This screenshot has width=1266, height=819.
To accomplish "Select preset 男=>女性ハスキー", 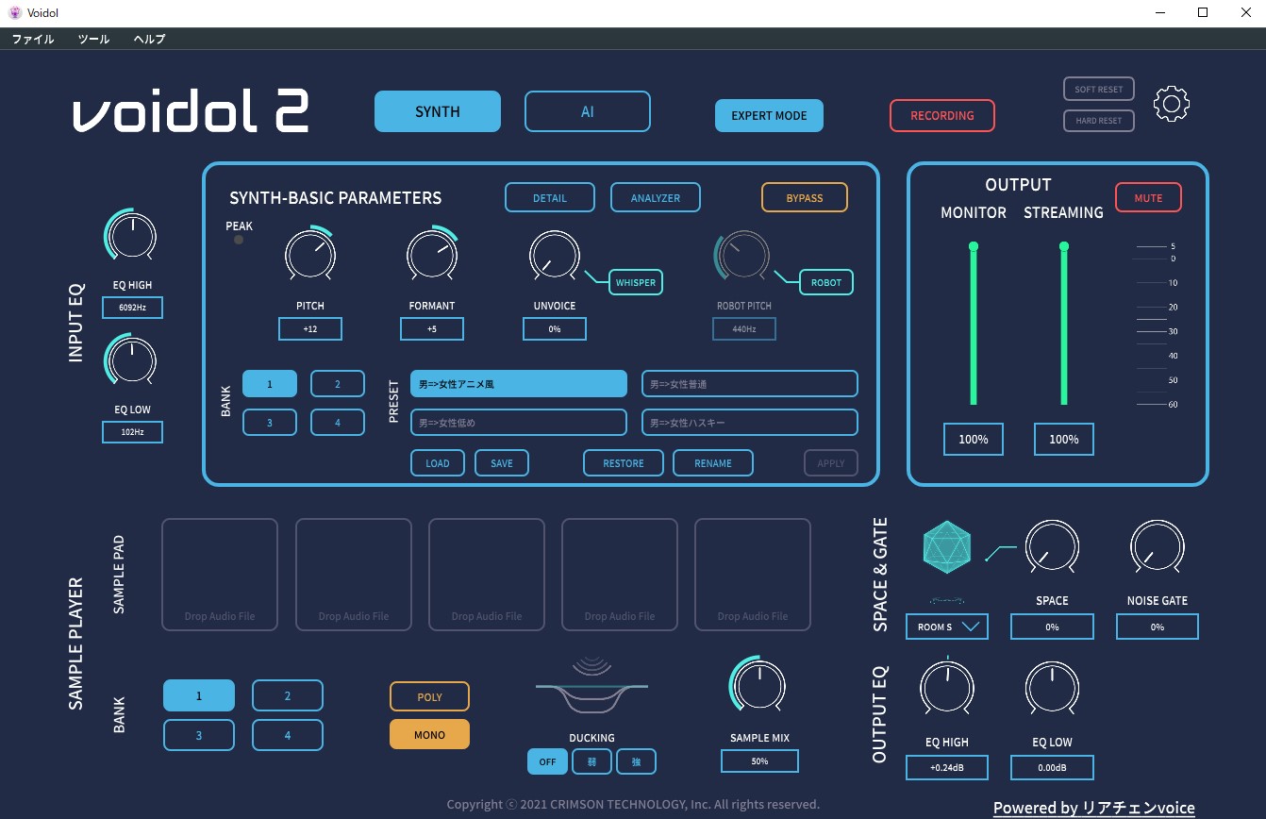I will click(x=750, y=423).
